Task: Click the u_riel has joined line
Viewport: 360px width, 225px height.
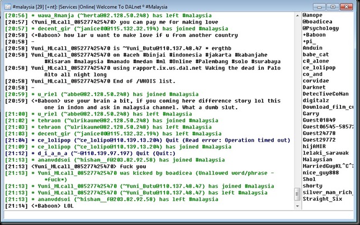Action: (x=102, y=94)
